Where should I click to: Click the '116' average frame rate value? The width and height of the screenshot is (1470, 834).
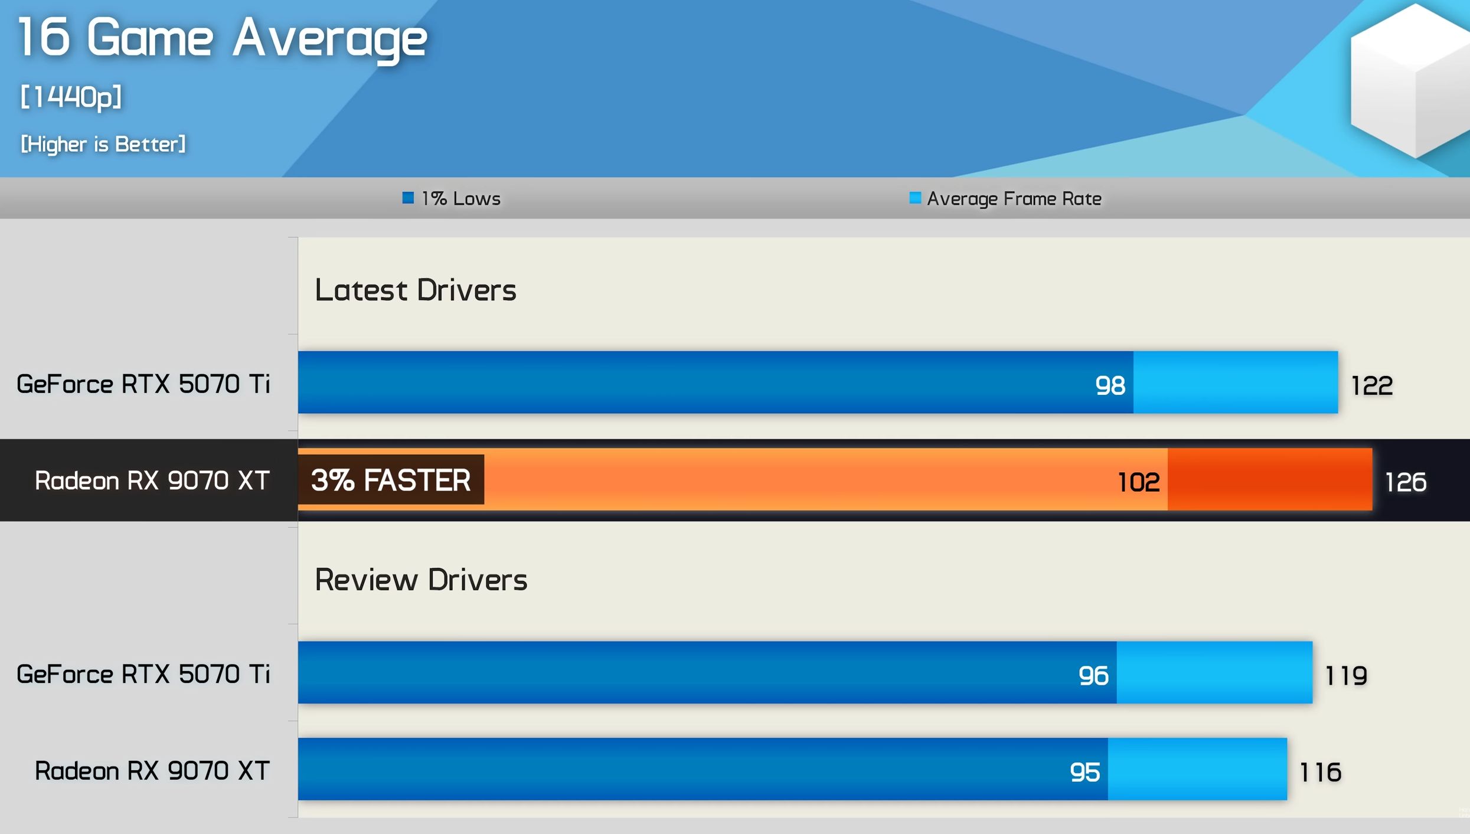tap(1321, 773)
